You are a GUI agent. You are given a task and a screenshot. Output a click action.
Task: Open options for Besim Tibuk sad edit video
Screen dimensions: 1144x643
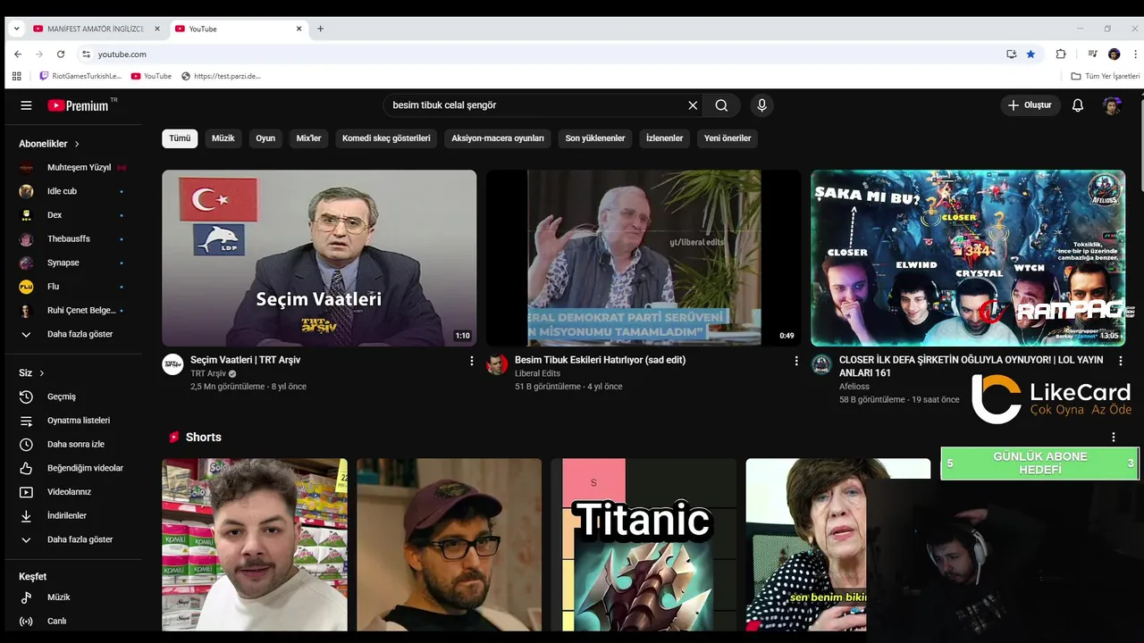point(796,361)
